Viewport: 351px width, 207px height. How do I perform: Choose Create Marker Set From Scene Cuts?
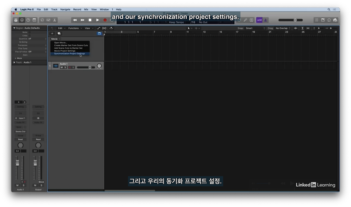click(70, 45)
